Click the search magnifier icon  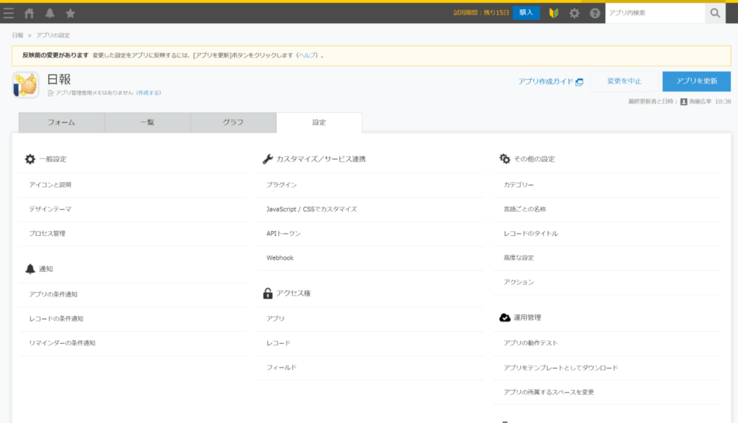[x=713, y=12]
